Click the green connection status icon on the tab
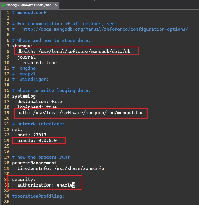 [4, 5]
